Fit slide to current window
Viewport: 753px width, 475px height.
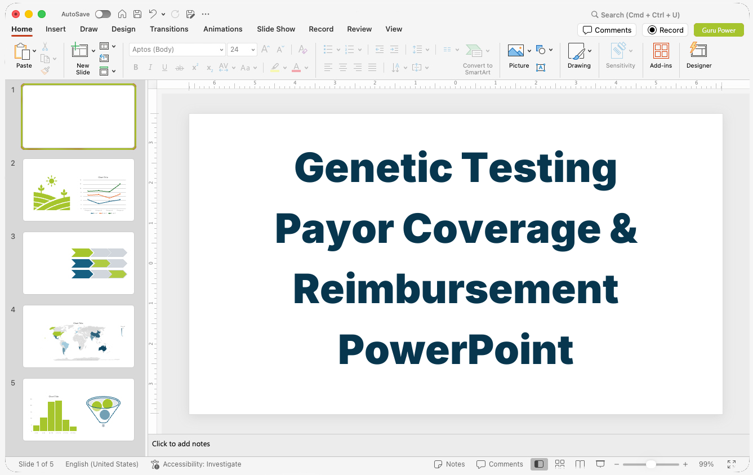[732, 464]
